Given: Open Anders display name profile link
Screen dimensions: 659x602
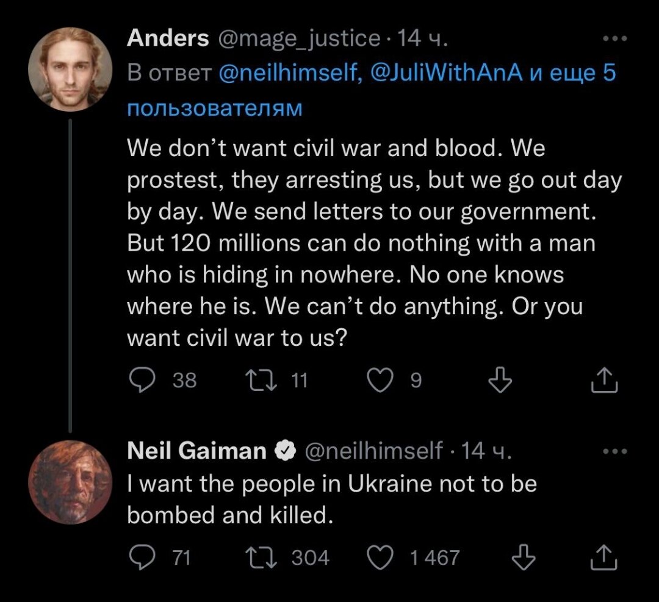Looking at the screenshot, I should 168,38.
